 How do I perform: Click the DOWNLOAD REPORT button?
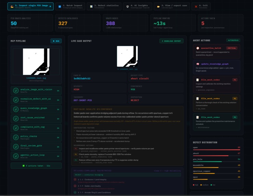tap(171, 41)
